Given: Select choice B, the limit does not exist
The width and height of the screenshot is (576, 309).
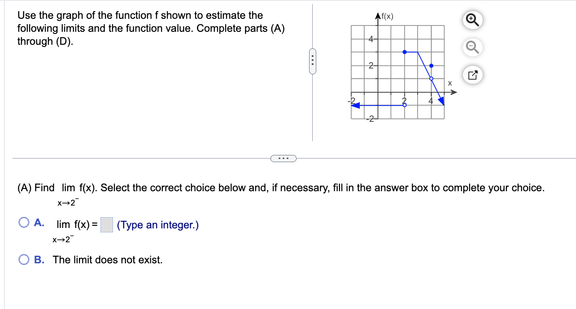Looking at the screenshot, I should (23, 259).
